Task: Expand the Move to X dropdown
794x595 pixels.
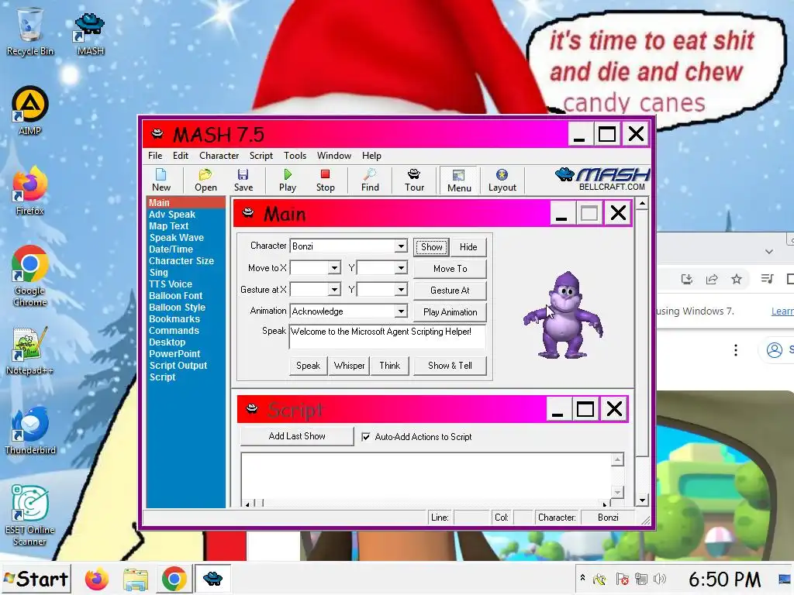Action: (x=334, y=267)
